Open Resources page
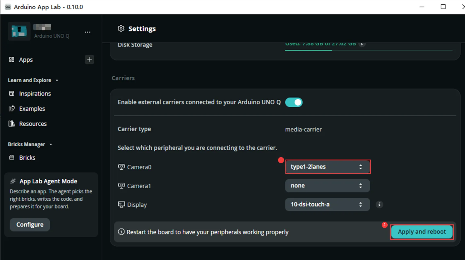 pyautogui.click(x=33, y=124)
